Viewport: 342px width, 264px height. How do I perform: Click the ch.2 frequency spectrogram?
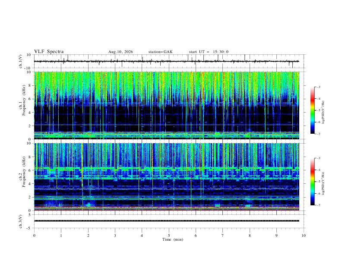coord(167,177)
